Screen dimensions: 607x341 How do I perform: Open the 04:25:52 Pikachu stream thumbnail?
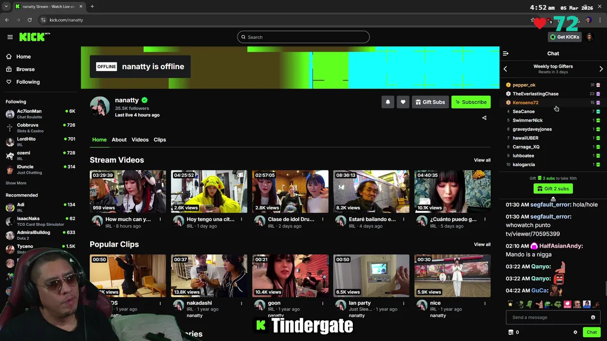209,191
